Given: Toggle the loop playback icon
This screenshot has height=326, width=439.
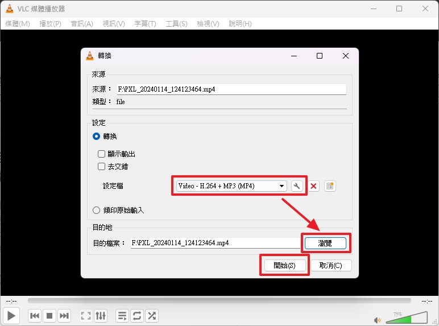Looking at the screenshot, I should [x=137, y=315].
